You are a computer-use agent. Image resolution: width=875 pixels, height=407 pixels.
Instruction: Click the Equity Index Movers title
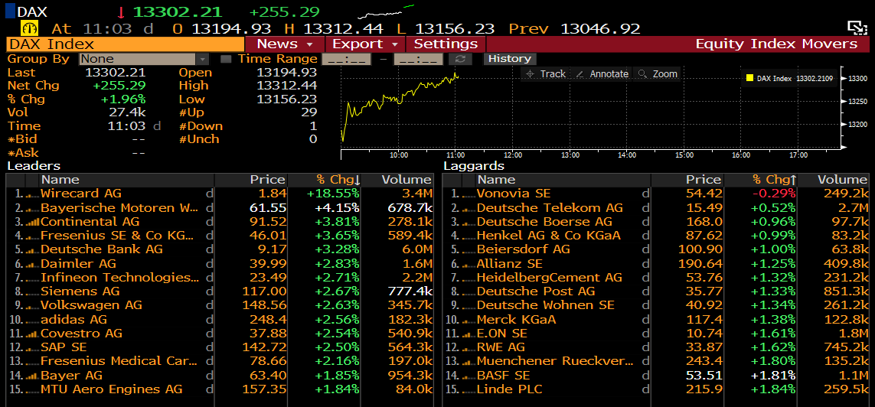pos(776,44)
